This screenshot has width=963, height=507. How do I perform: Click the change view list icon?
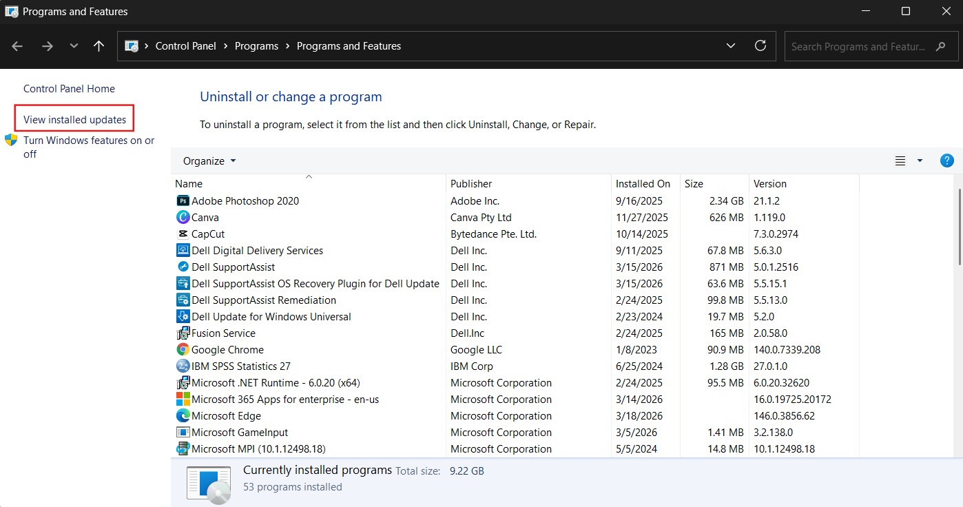(900, 161)
